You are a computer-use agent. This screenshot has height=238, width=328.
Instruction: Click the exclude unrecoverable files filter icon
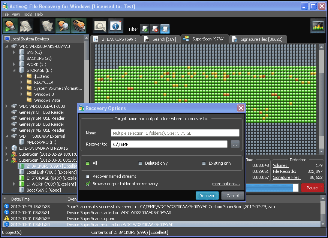point(155,28)
